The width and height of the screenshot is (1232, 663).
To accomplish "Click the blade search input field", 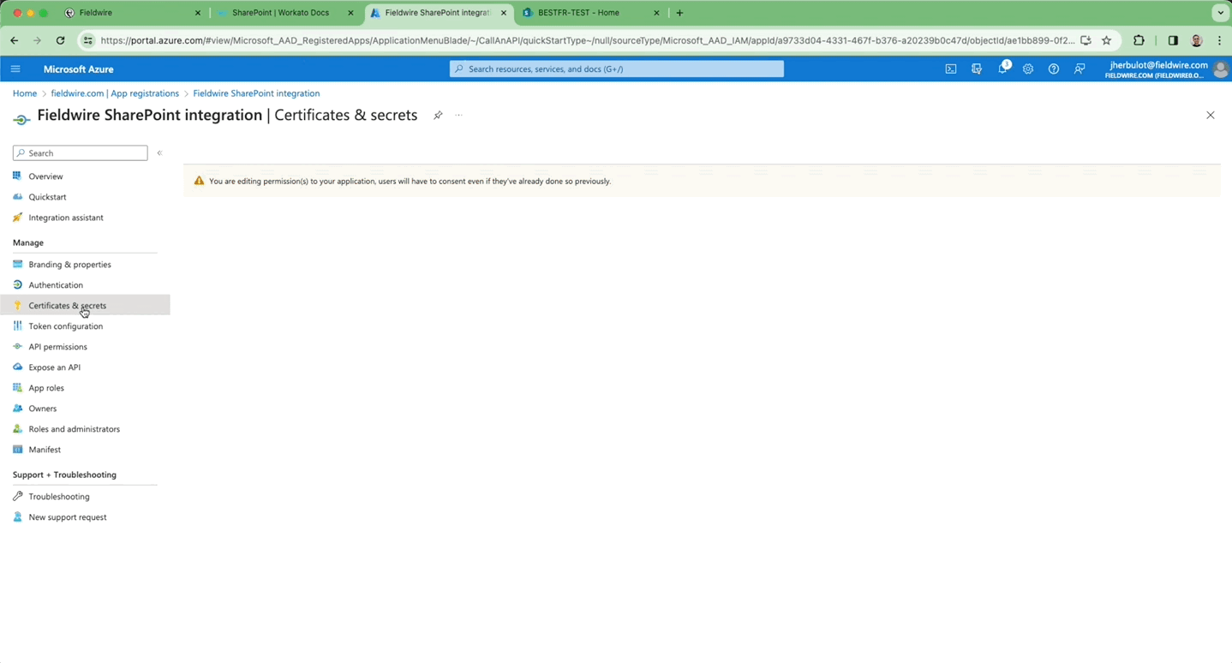I will 81,152.
